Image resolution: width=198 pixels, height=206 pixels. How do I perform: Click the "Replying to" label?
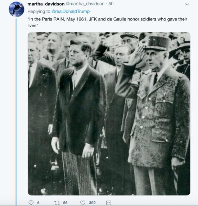coord(39,11)
